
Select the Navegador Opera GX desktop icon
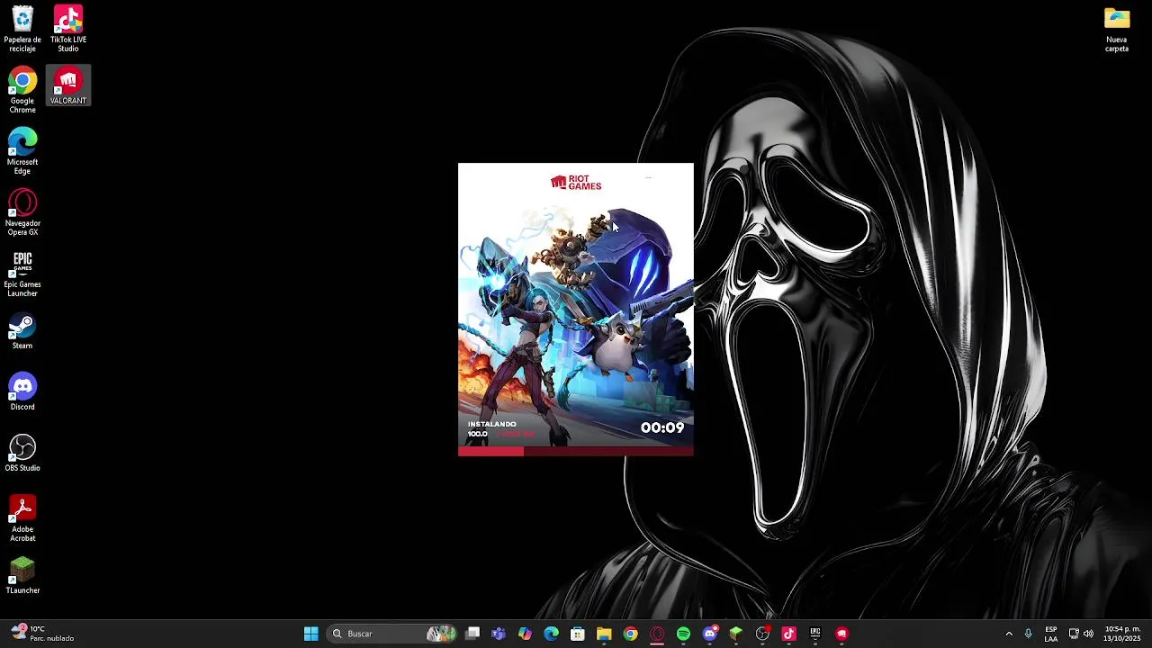(22, 212)
